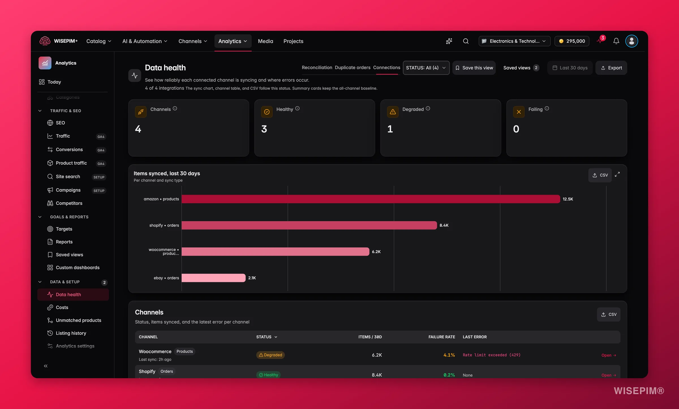Image resolution: width=679 pixels, height=409 pixels.
Task: Open the user profile avatar
Action: tap(631, 41)
